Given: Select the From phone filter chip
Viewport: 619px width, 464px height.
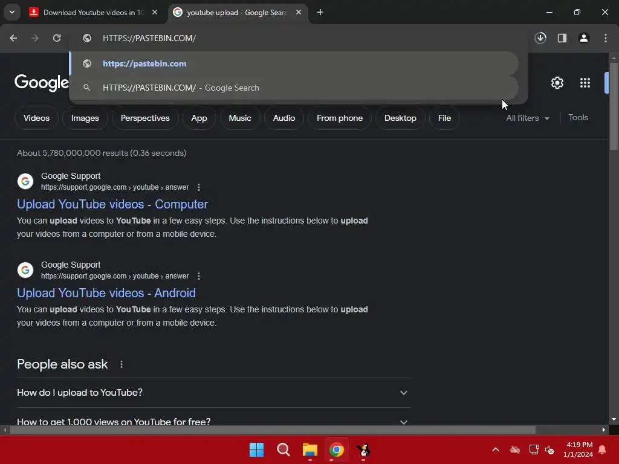Looking at the screenshot, I should (x=340, y=118).
